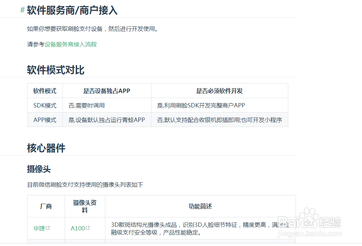Click the 摄像头 subheading
The image size is (362, 246).
point(39,169)
